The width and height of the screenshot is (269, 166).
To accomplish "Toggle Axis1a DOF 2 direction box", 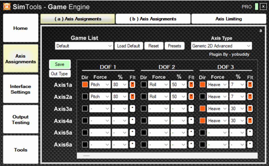I will coord(144,84).
